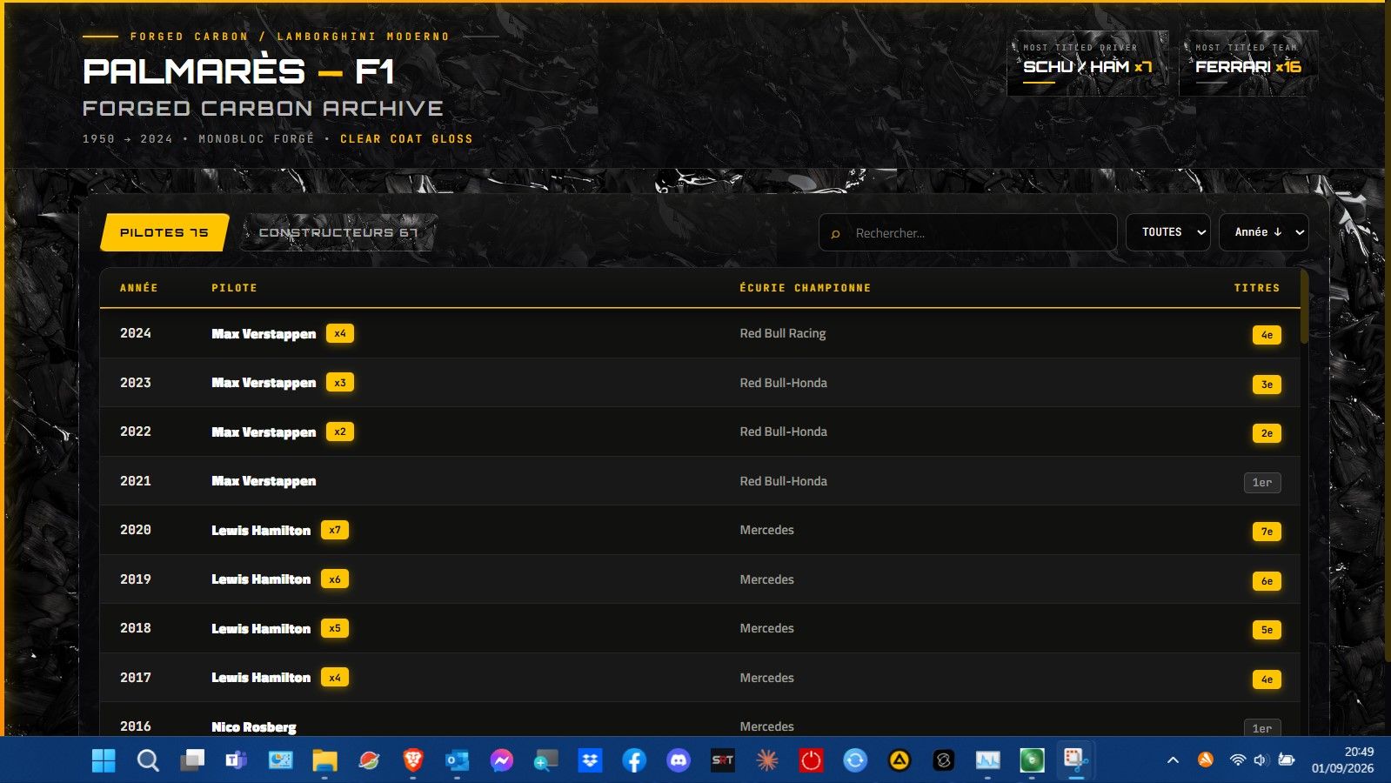The height and width of the screenshot is (783, 1391).
Task: Click the Titres column header
Action: 1257,288
